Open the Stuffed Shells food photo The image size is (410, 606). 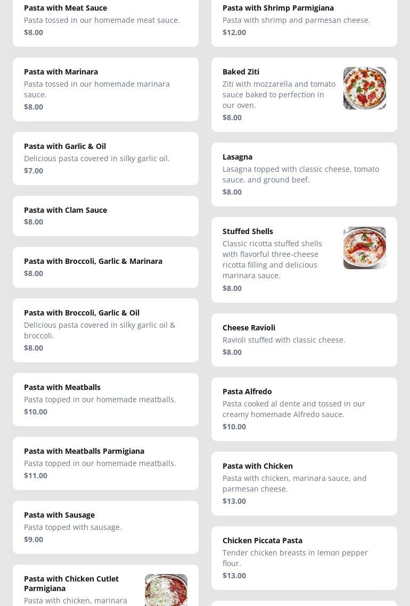[x=364, y=248]
